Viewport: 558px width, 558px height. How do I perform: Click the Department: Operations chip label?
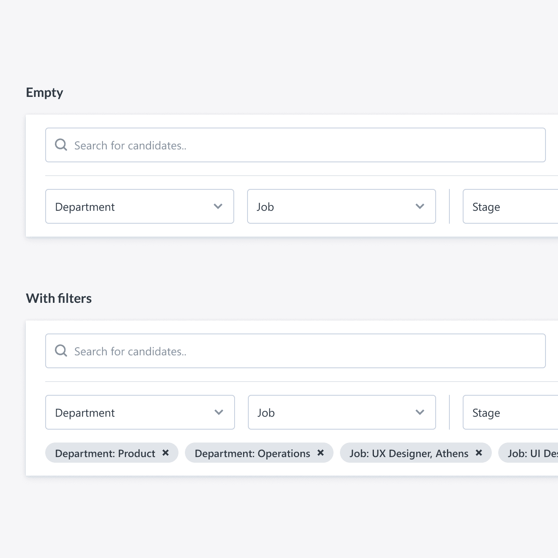pos(252,453)
